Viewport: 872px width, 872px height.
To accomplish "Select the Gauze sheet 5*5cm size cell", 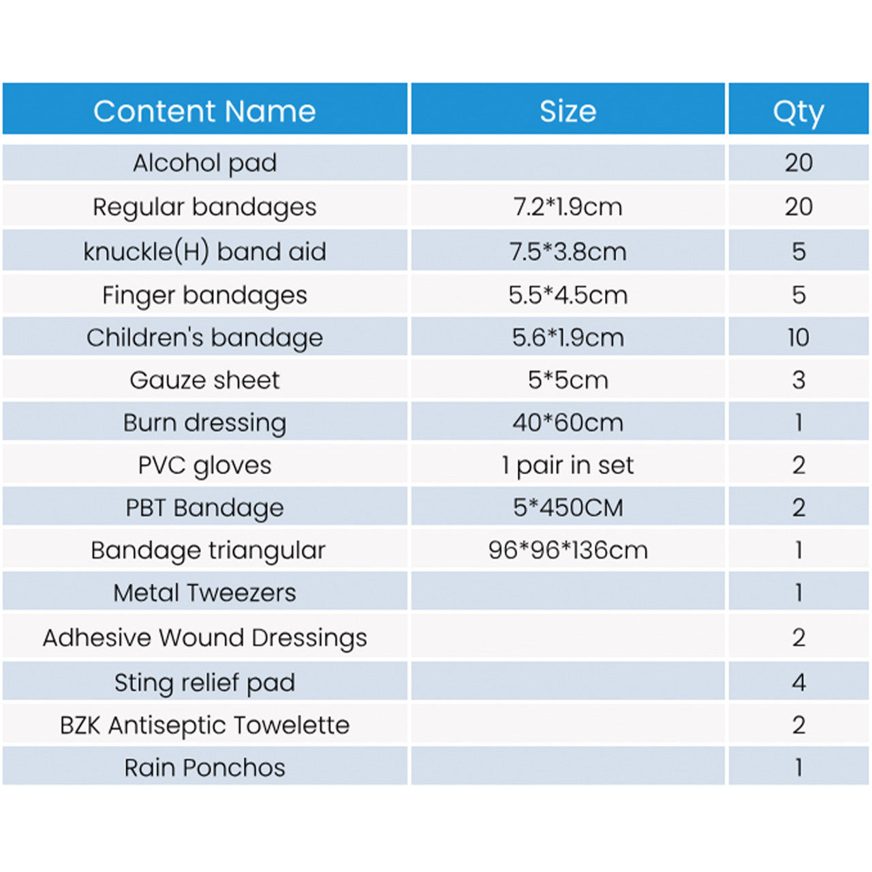I will (x=567, y=379).
